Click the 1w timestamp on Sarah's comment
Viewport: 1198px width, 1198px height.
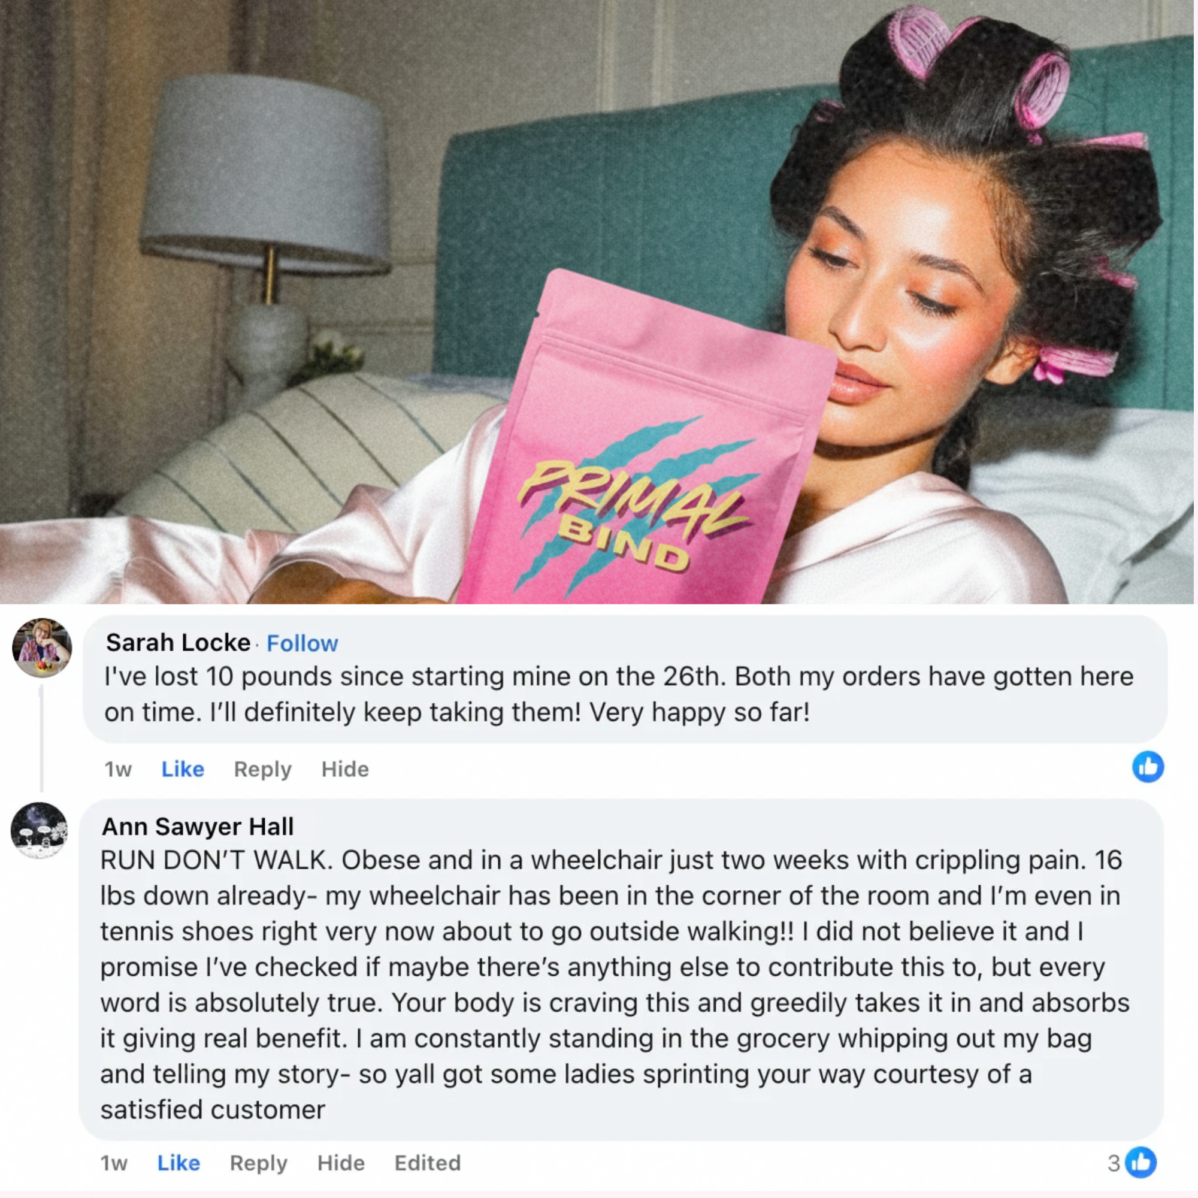(118, 770)
